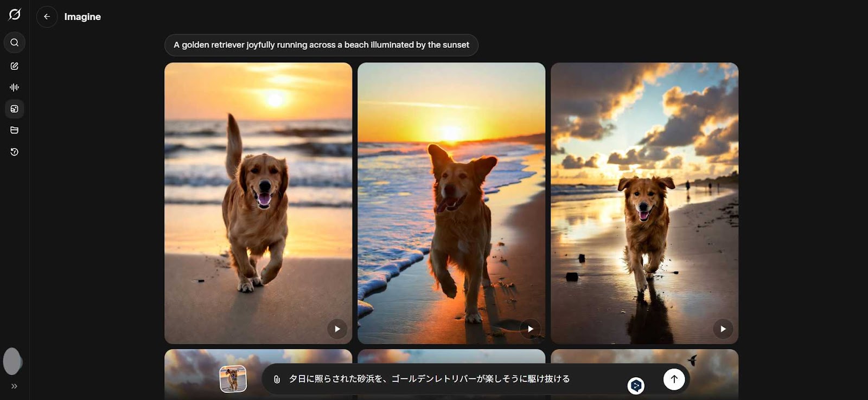Open search from the sidebar

[x=15, y=42]
